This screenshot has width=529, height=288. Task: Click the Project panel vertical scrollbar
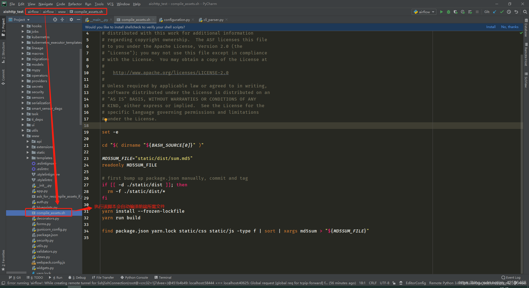pyautogui.click(x=81, y=87)
